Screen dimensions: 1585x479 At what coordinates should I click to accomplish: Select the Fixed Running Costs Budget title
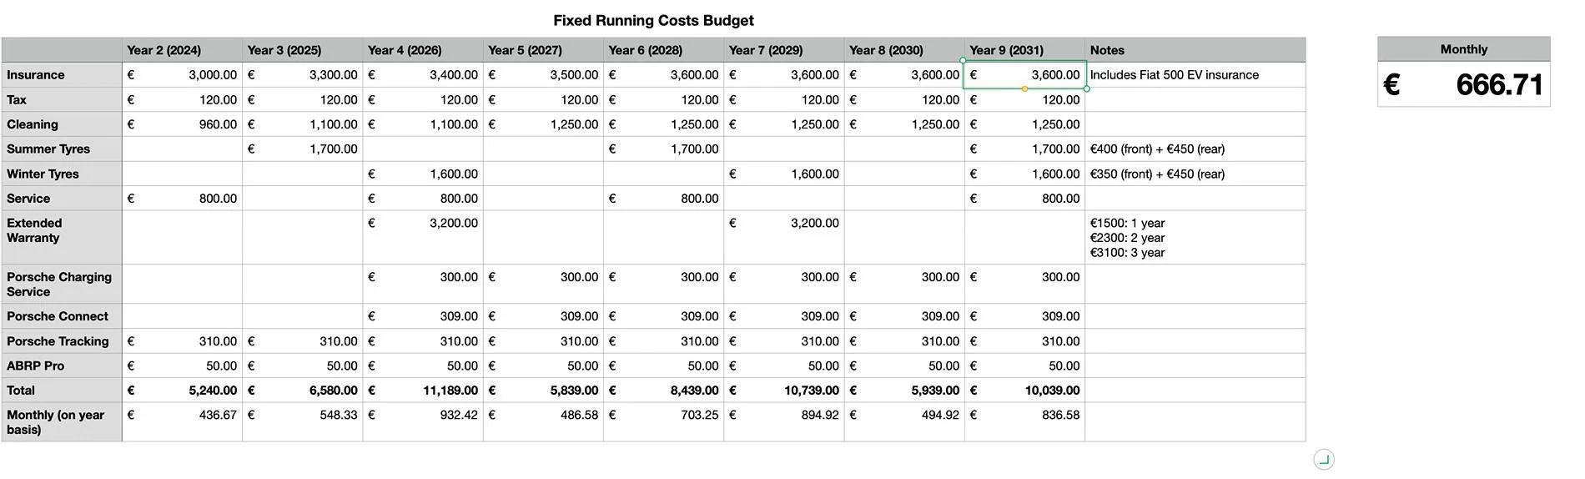click(653, 20)
